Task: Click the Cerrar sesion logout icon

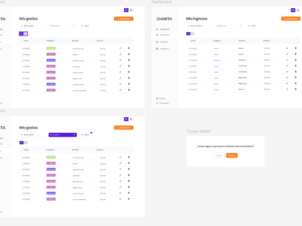Action: click(x=157, y=103)
